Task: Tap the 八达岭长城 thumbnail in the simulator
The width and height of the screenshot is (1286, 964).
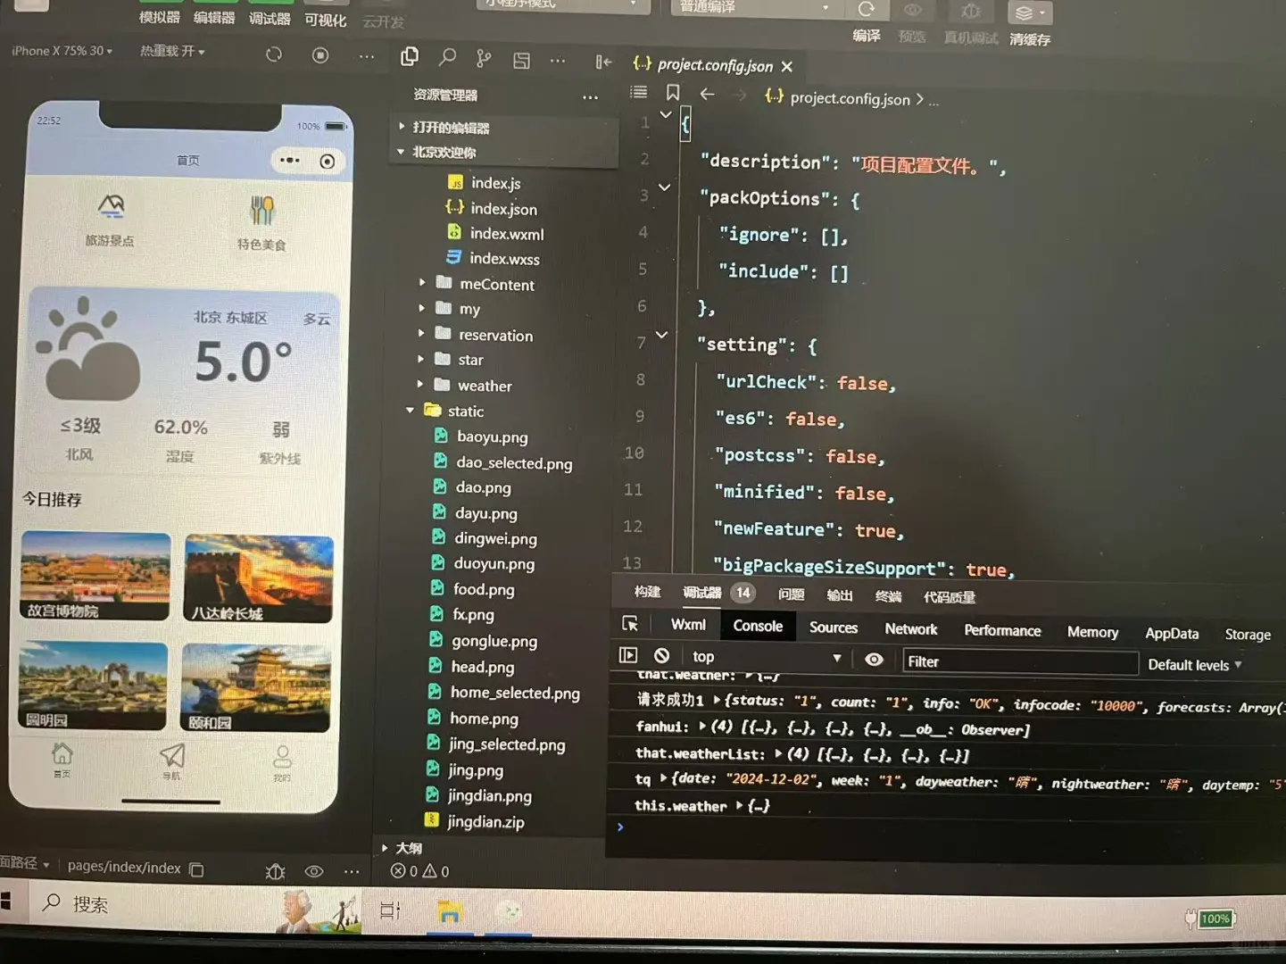Action: pos(259,578)
